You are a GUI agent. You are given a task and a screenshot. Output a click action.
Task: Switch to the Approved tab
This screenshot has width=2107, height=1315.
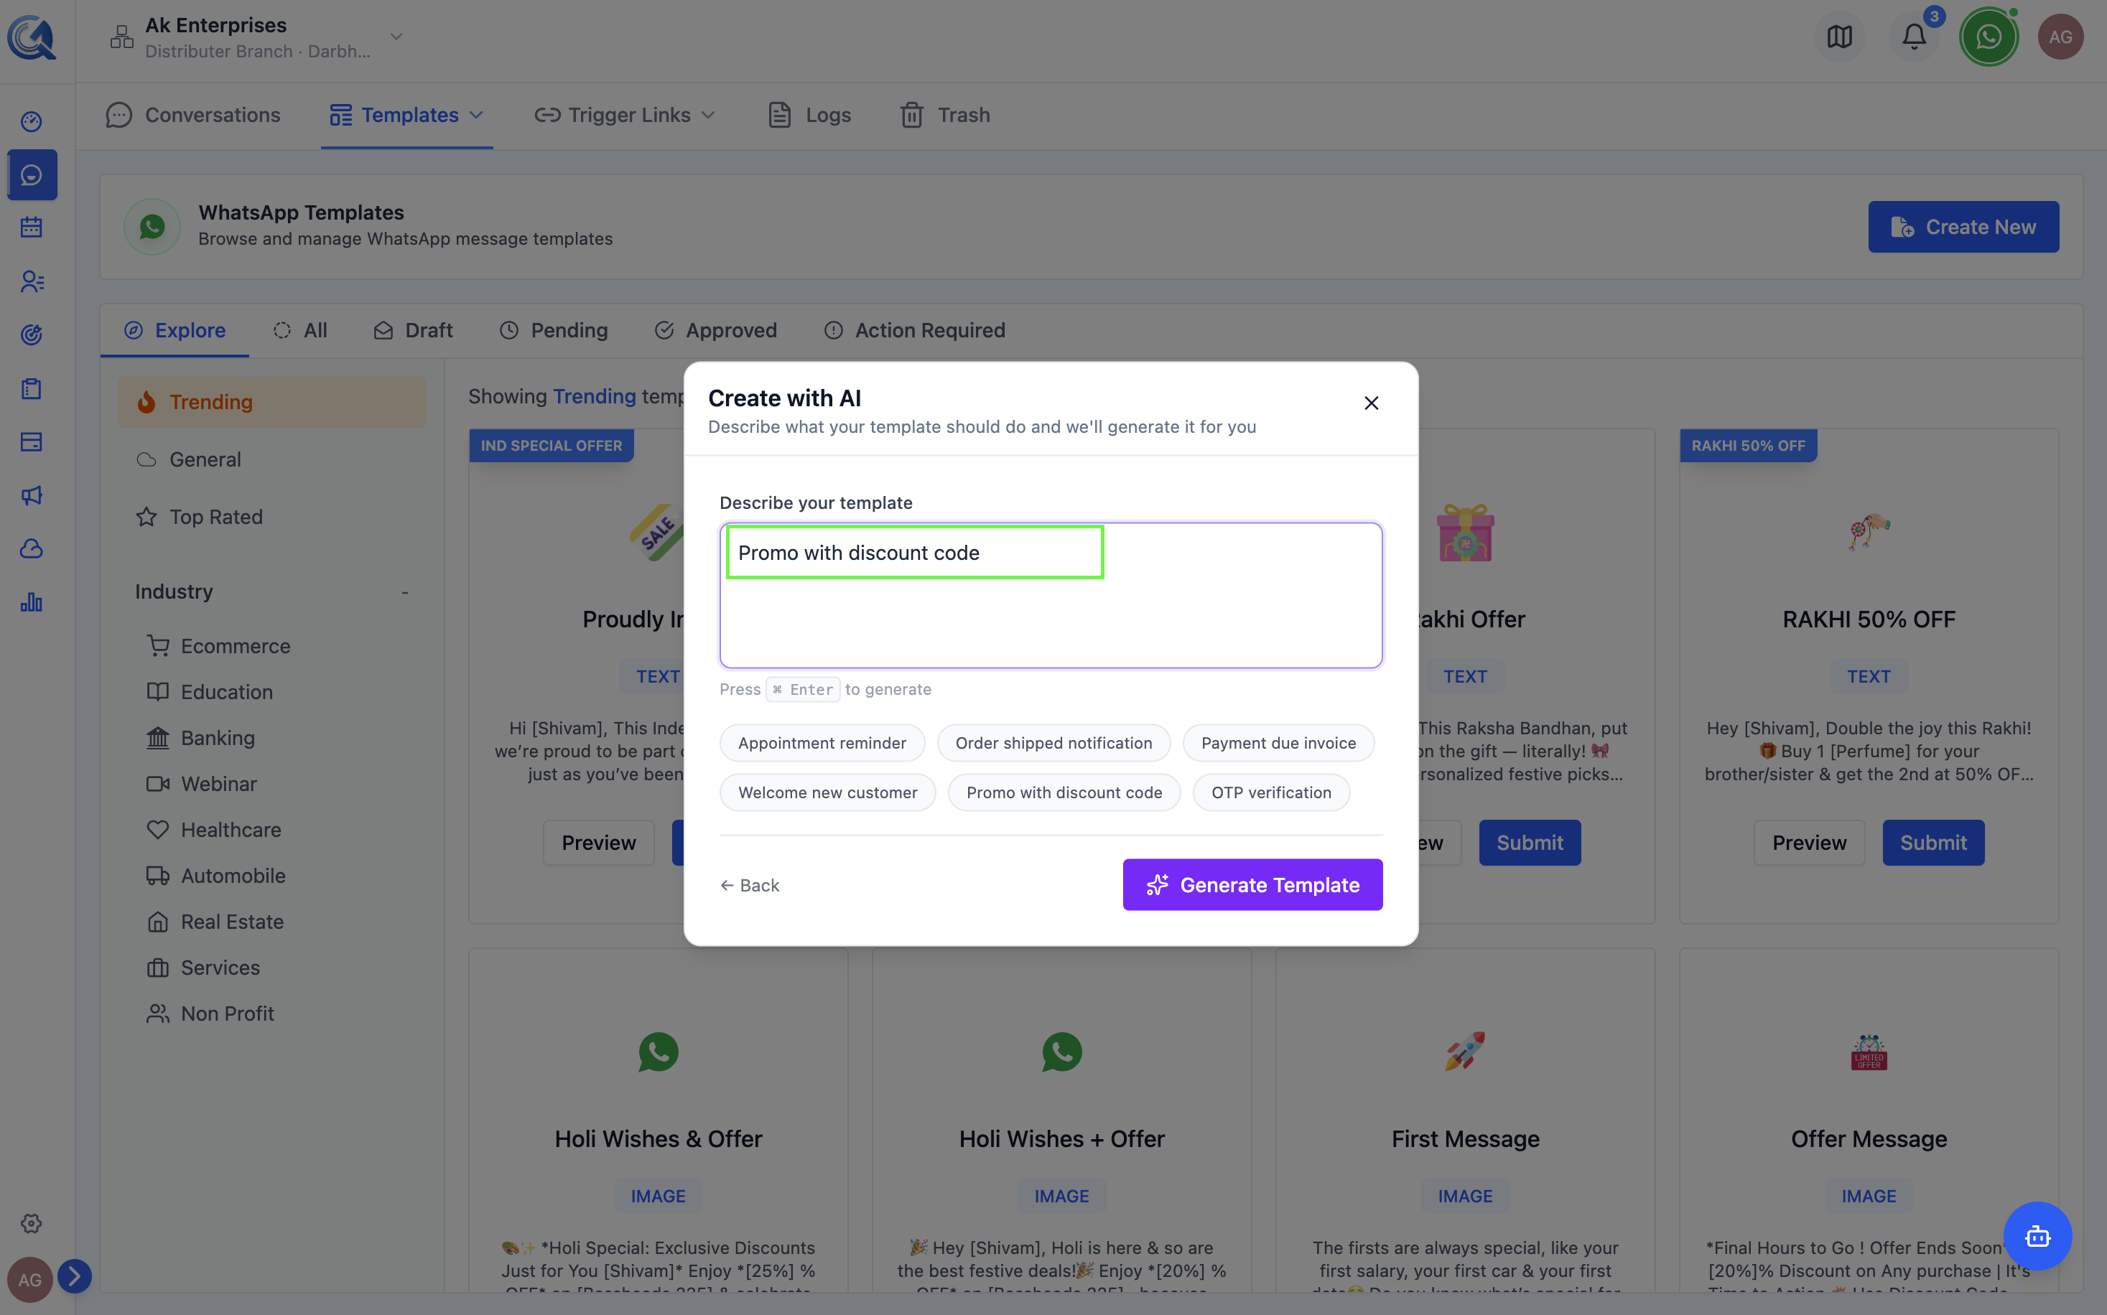pyautogui.click(x=715, y=330)
